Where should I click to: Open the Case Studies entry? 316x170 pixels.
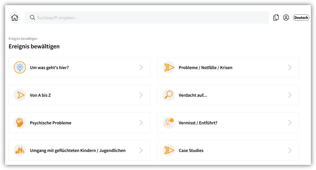pyautogui.click(x=228, y=150)
